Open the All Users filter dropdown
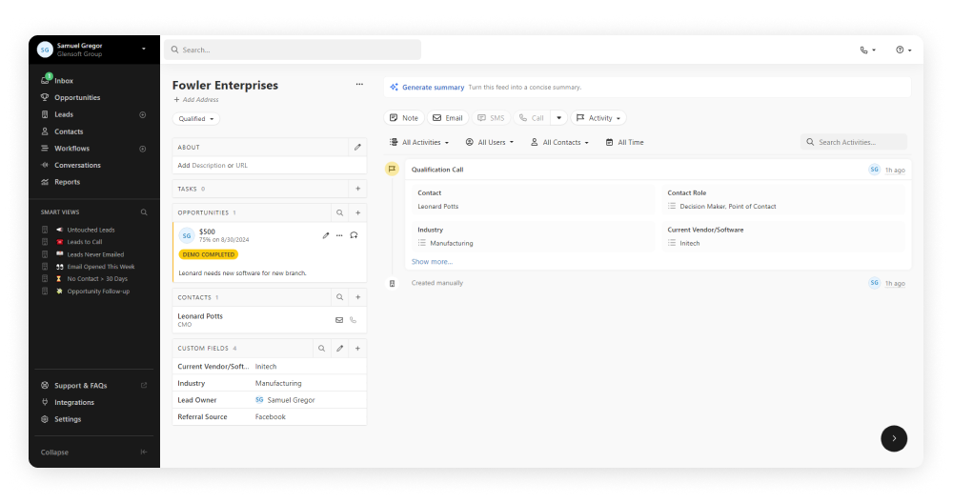This screenshot has height=503, width=953. click(490, 142)
